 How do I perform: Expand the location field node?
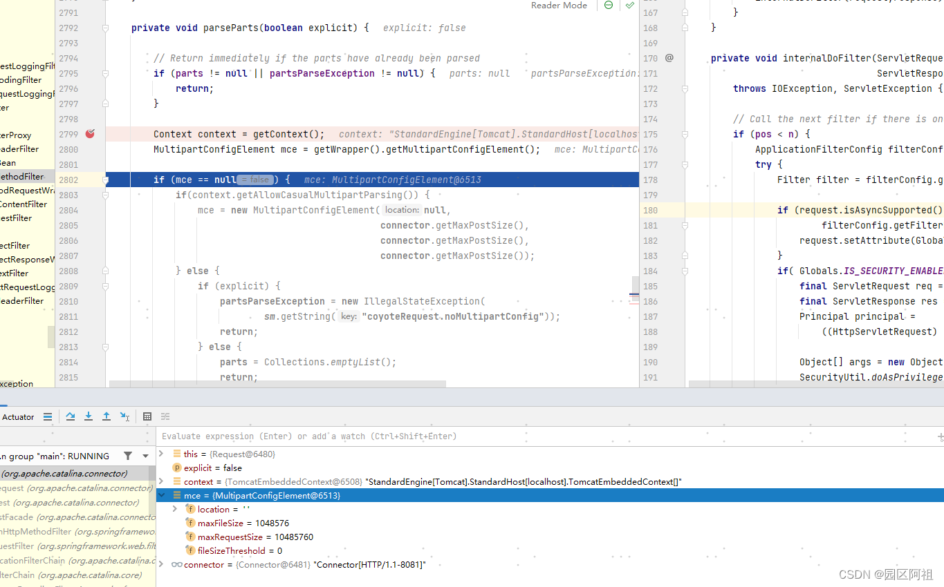coord(175,509)
